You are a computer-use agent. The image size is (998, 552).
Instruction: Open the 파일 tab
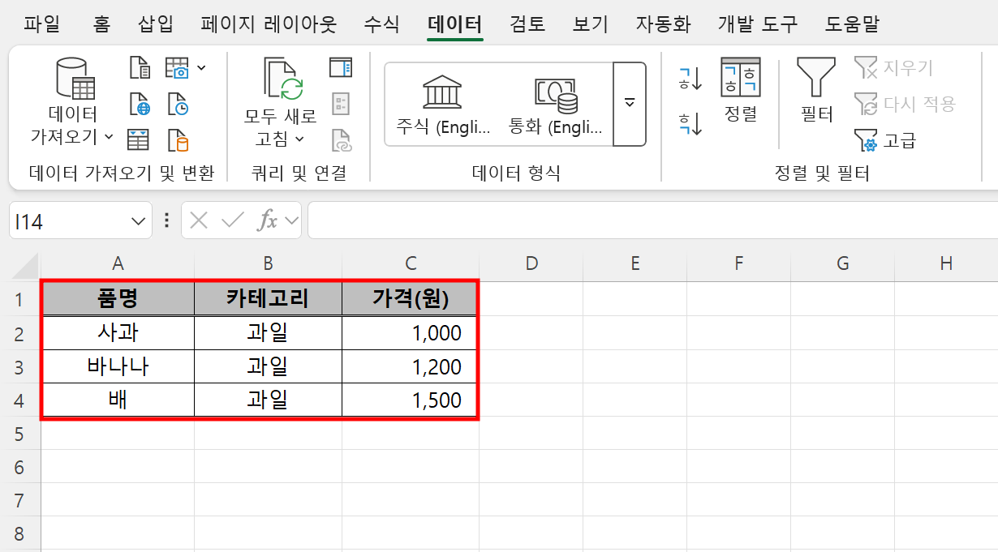pyautogui.click(x=42, y=24)
